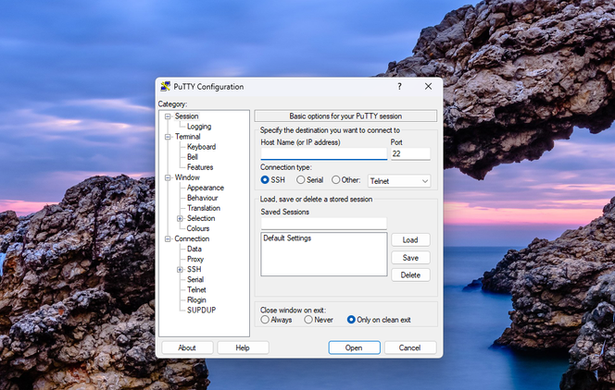Open the Behaviour category

tap(203, 198)
